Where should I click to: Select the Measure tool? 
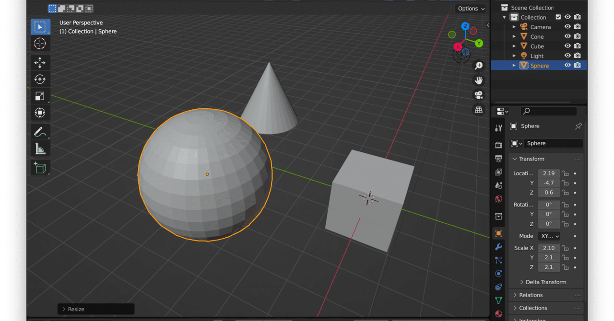(x=40, y=149)
